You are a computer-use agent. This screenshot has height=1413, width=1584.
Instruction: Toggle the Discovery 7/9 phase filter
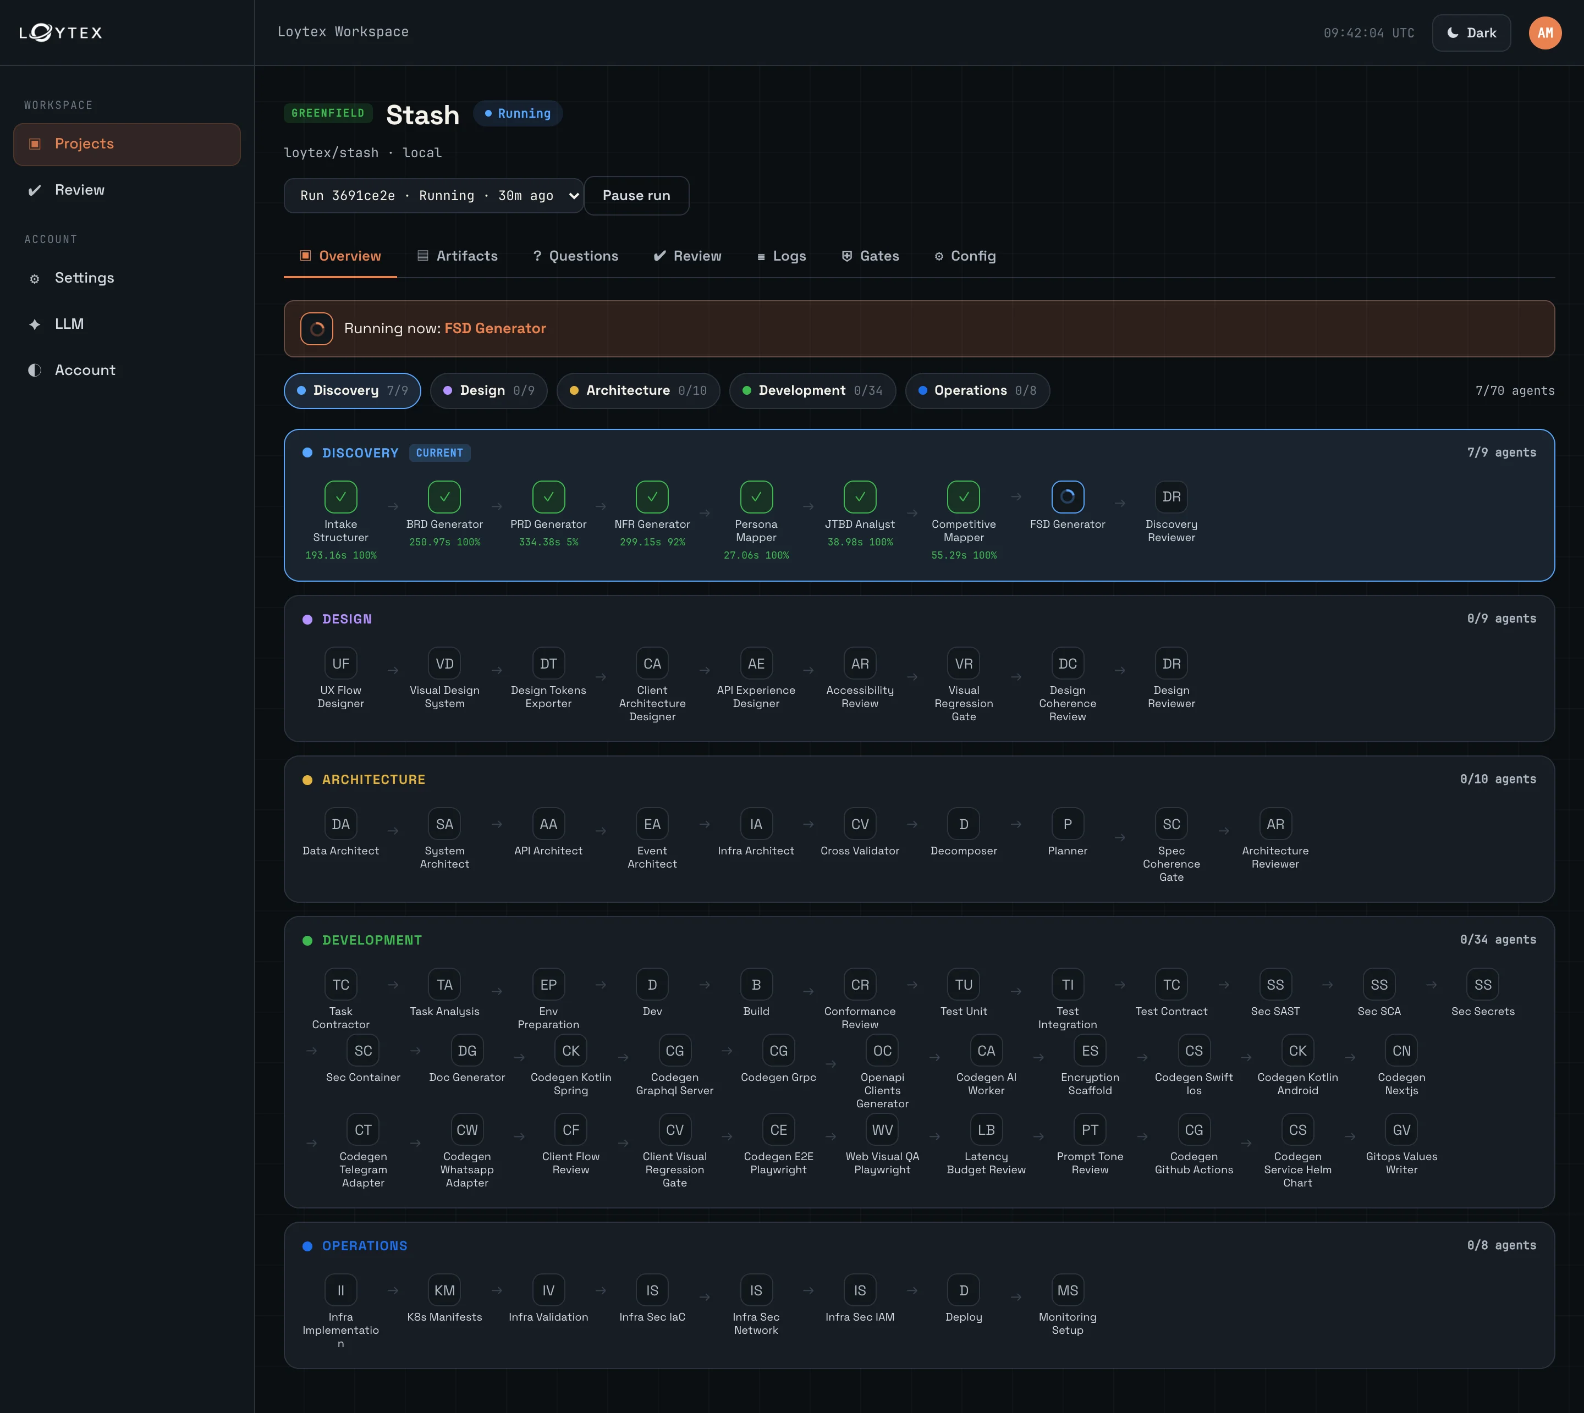pos(353,390)
